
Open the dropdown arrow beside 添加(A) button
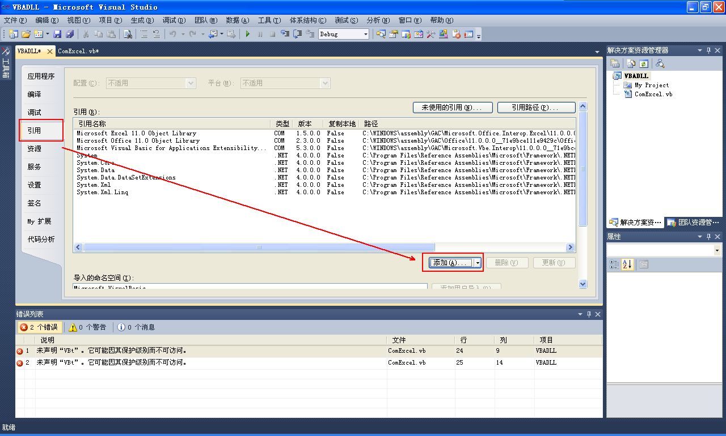tap(479, 262)
